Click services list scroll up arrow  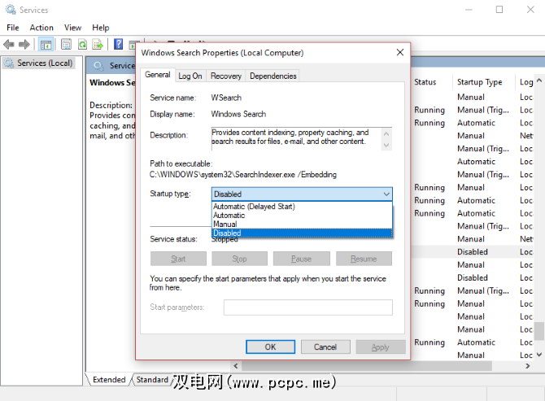pyautogui.click(x=539, y=81)
